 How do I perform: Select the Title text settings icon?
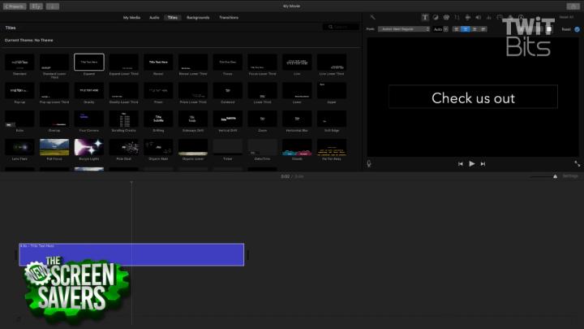pyautogui.click(x=425, y=16)
